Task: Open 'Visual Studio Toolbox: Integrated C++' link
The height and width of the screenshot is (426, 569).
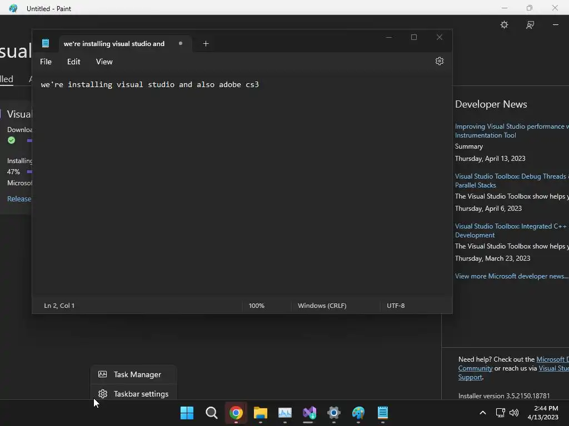Action: (511, 231)
